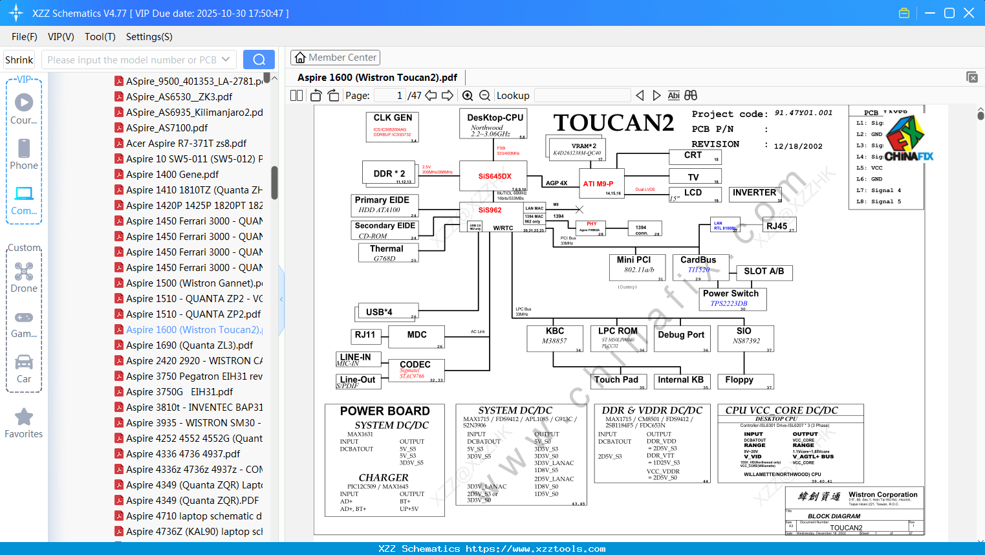Close the document tab panel icon

[x=972, y=77]
